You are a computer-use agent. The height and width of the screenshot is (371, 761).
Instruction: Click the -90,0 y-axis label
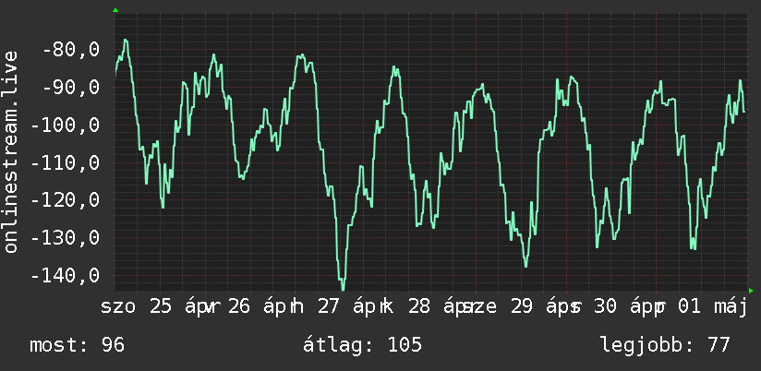click(x=71, y=88)
